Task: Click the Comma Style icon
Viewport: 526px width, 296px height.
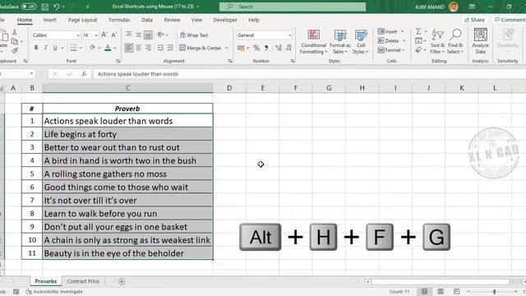Action: (266, 48)
